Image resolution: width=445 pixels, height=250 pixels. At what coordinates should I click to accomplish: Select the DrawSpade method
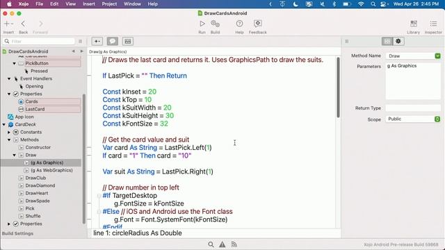[x=38, y=201]
